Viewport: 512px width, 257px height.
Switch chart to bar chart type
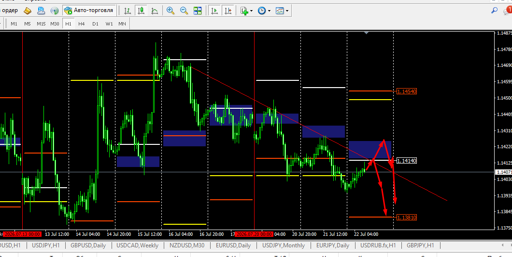tap(128, 11)
